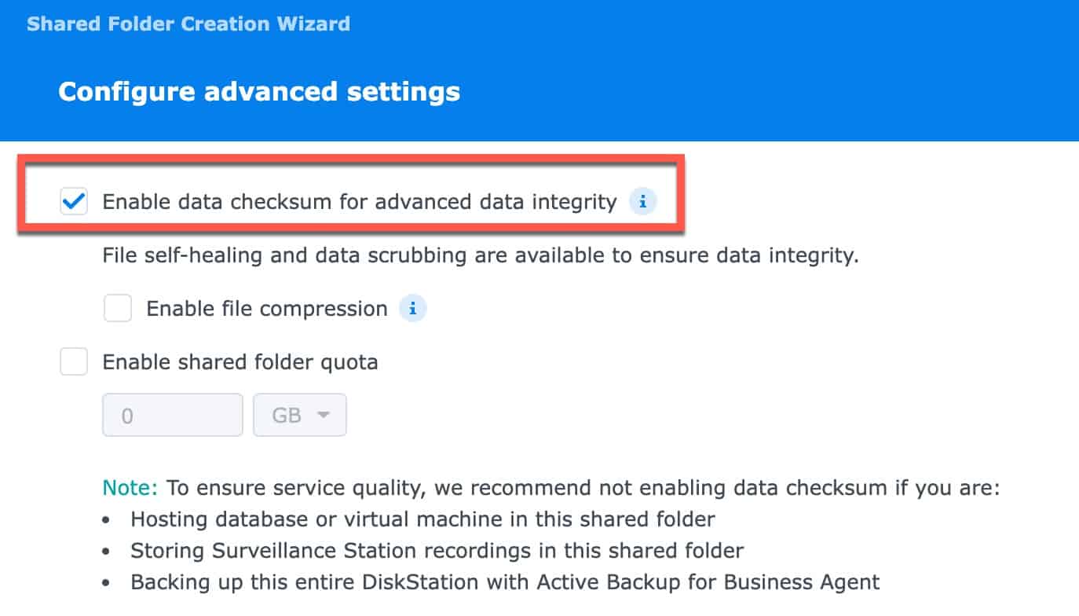Click the green Note: text
The image size is (1079, 616).
[x=130, y=488]
